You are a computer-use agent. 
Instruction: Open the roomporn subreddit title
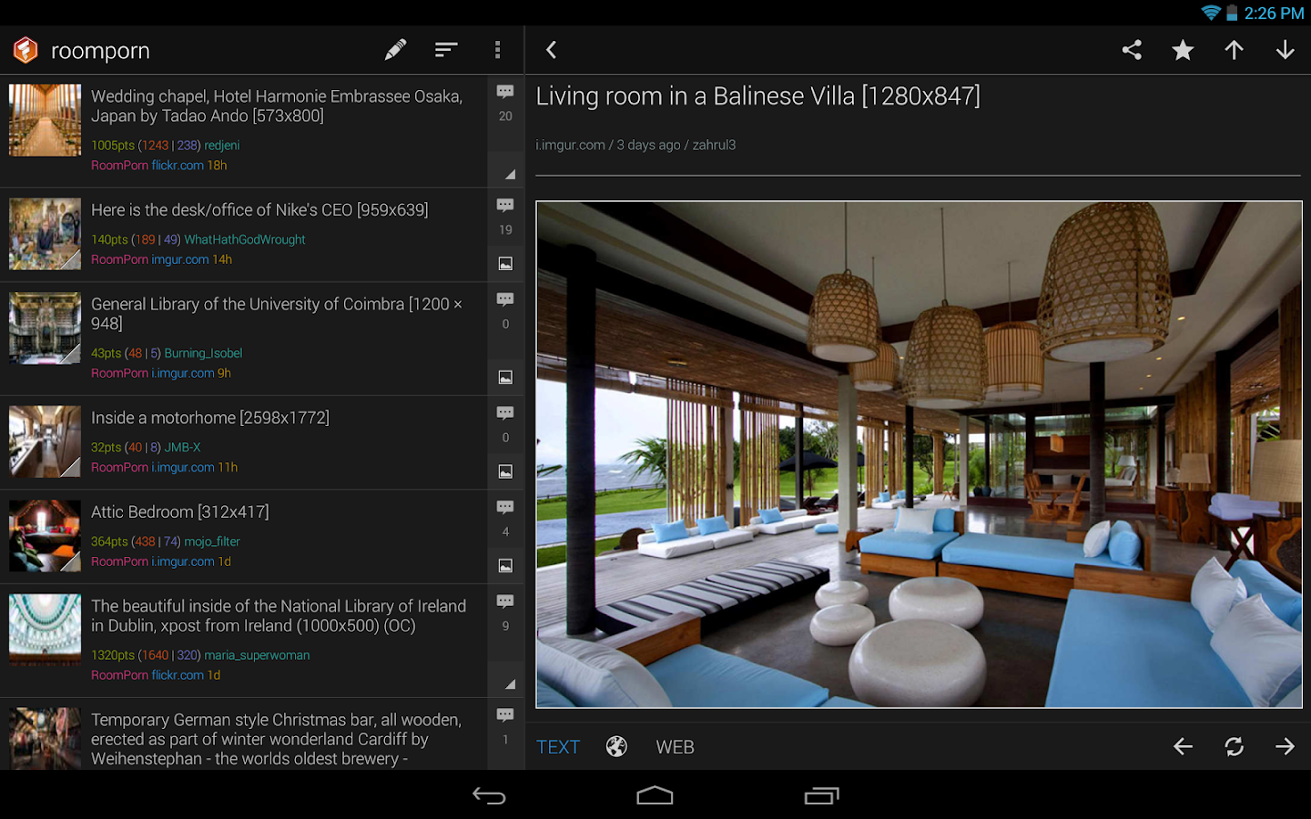coord(100,51)
